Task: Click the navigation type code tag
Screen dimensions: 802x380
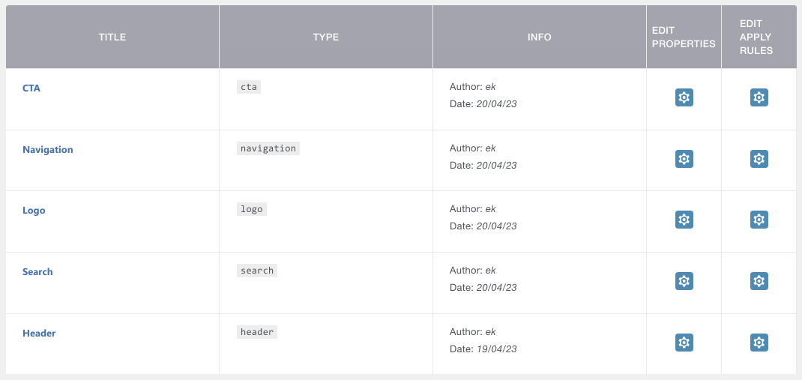Action: (x=268, y=148)
